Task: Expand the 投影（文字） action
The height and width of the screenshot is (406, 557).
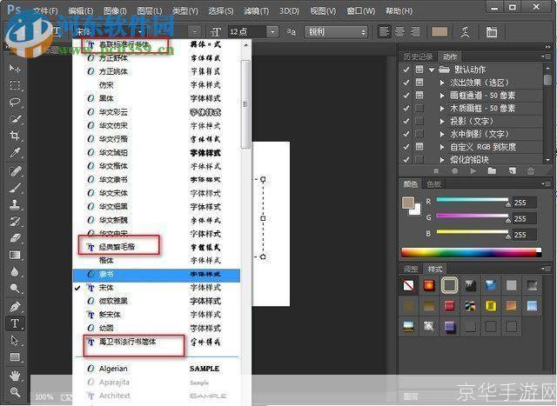Action: [x=442, y=121]
